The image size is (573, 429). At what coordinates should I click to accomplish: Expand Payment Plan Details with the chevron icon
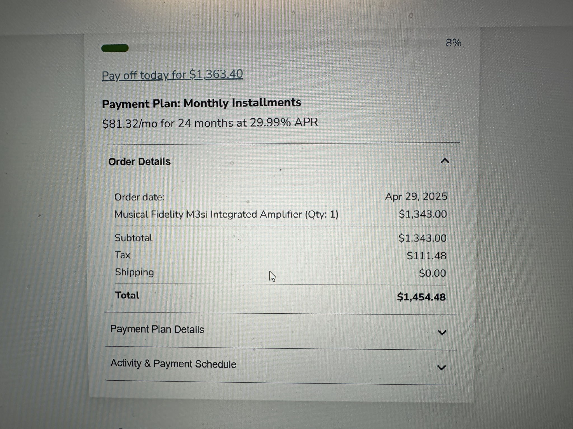[x=442, y=332]
